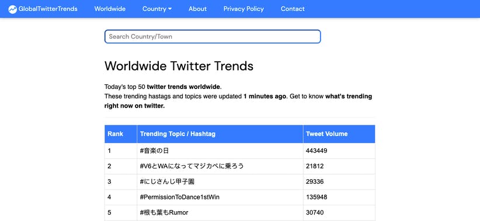
Task: Click rank 1 cell
Action: (121, 151)
